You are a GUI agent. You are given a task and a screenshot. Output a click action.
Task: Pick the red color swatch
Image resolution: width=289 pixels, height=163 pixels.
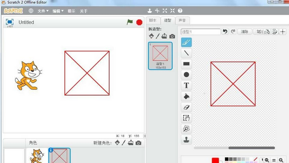coord(215,160)
